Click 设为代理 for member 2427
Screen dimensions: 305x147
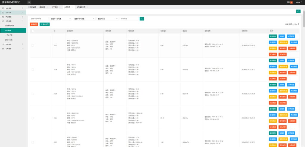pyautogui.click(x=283, y=55)
